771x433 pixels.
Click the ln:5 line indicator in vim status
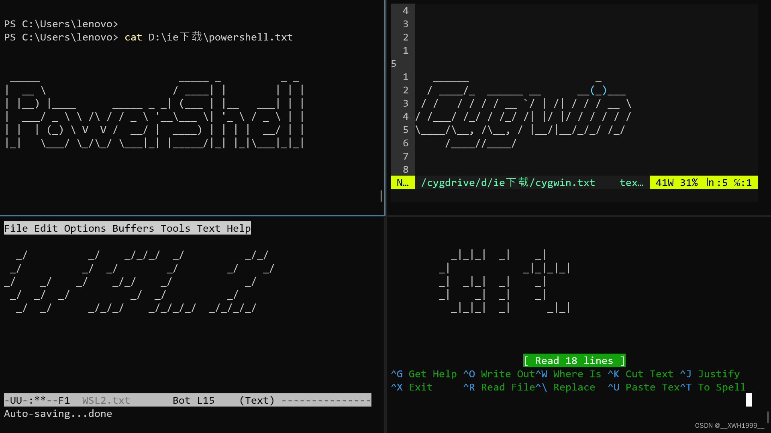click(717, 182)
